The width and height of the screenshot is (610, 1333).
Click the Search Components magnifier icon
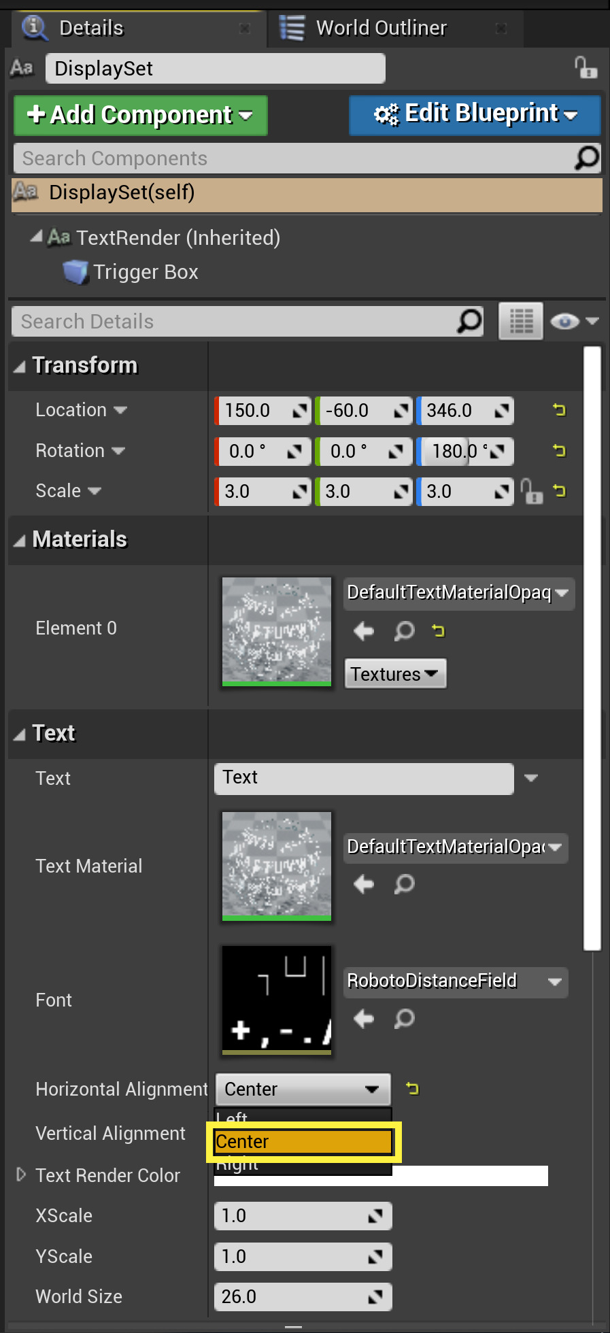tap(587, 158)
